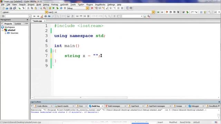
Task: Open the global scope dropdown
Action: (46, 12)
